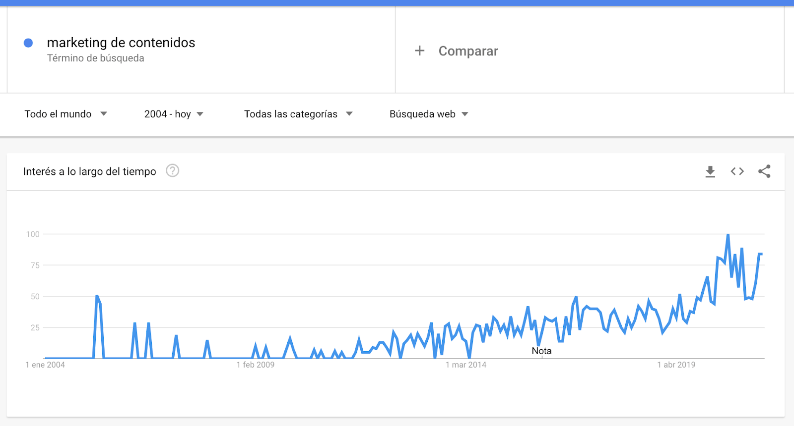The width and height of the screenshot is (794, 426).
Task: Click the chart peak at value 100
Action: click(x=728, y=235)
